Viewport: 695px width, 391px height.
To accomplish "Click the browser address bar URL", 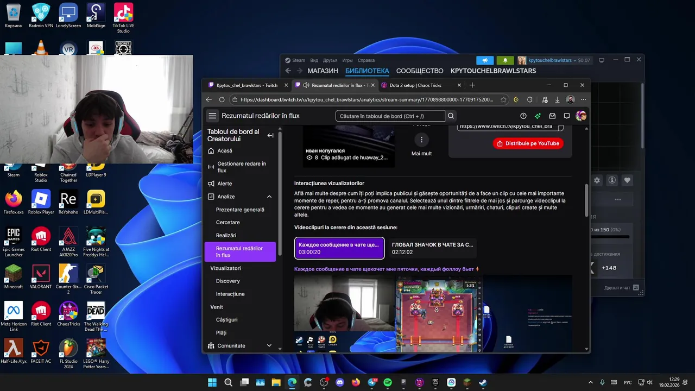I will click(367, 99).
